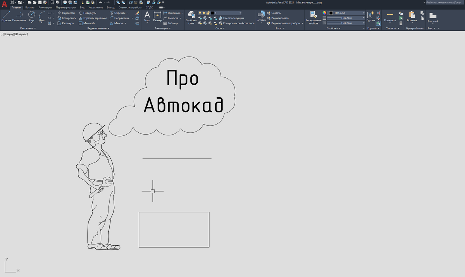Click the Plot print icon in quick access toolbar
This screenshot has height=277, width=465.
65,2
